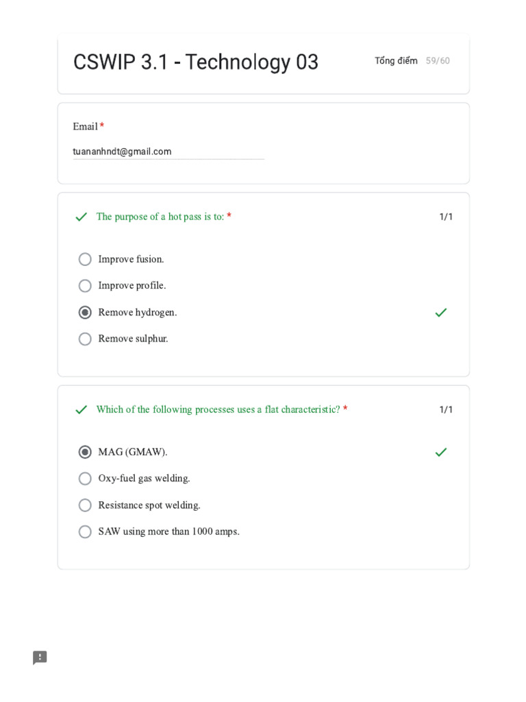This screenshot has height=702, width=526.
Task: Click correct-answer tick next to Remove hydrogen
Action: 441,313
